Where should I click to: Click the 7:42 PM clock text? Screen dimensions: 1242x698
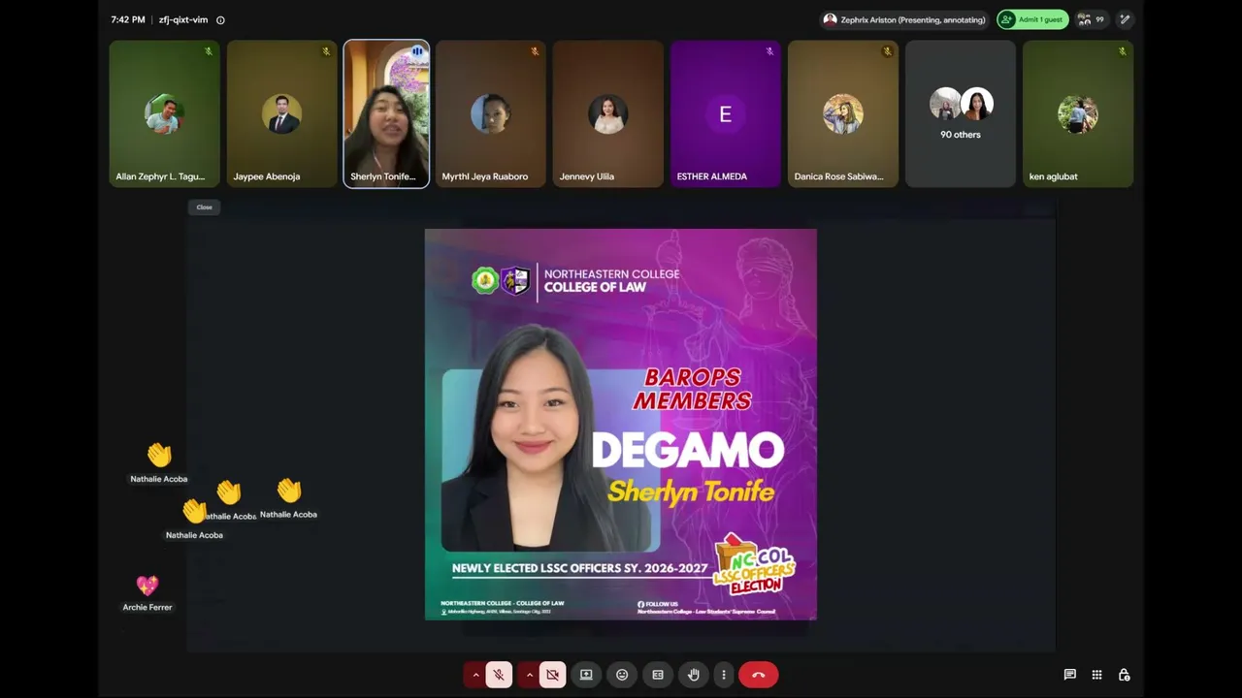[x=128, y=19]
